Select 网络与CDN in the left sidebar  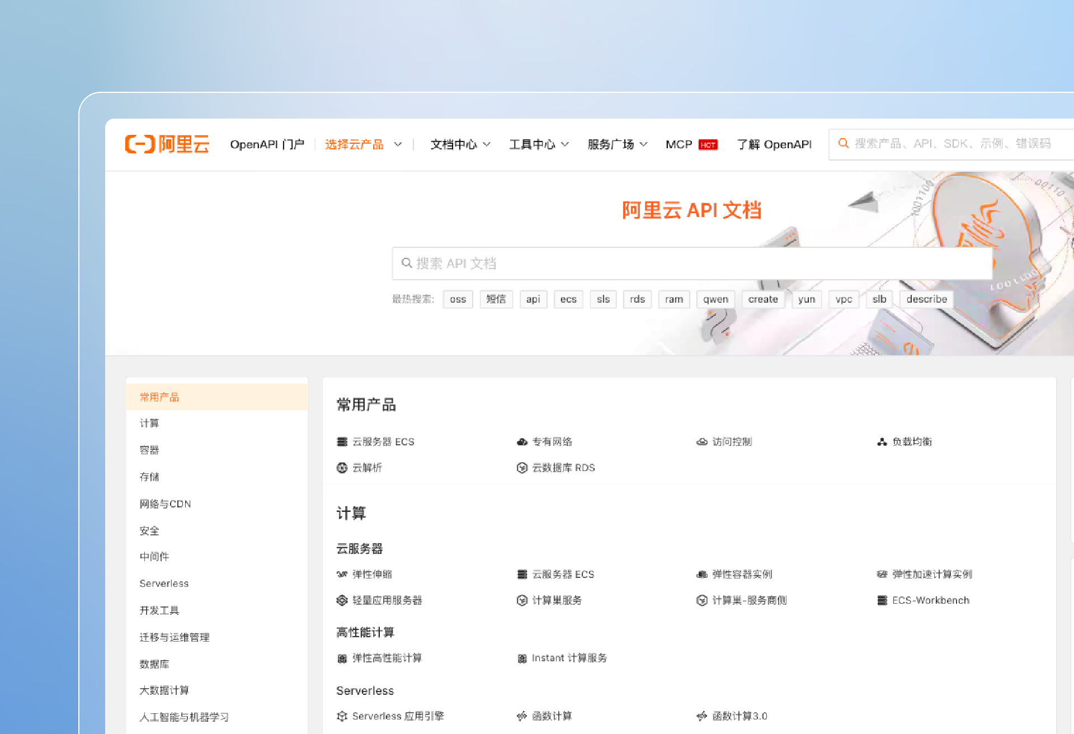click(217, 504)
